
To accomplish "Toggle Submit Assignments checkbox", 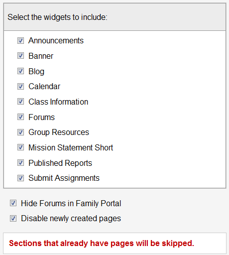I will click(20, 178).
